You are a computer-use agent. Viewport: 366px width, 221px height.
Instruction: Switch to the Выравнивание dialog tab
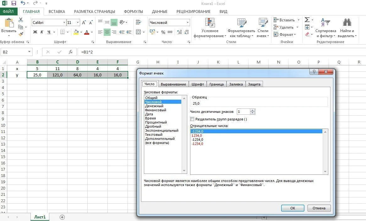pyautogui.click(x=173, y=84)
